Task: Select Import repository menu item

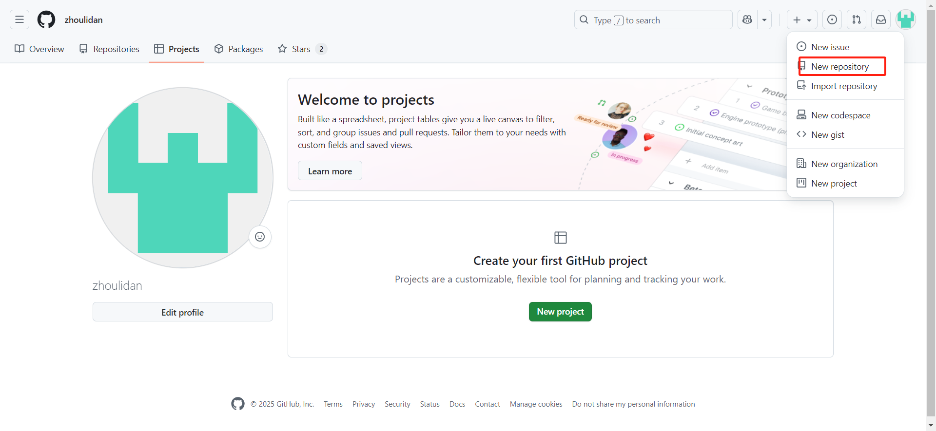Action: click(845, 86)
